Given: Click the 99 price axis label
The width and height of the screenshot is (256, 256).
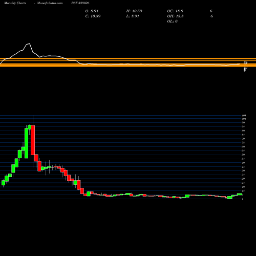Looking at the screenshot, I should pyautogui.click(x=243, y=123).
